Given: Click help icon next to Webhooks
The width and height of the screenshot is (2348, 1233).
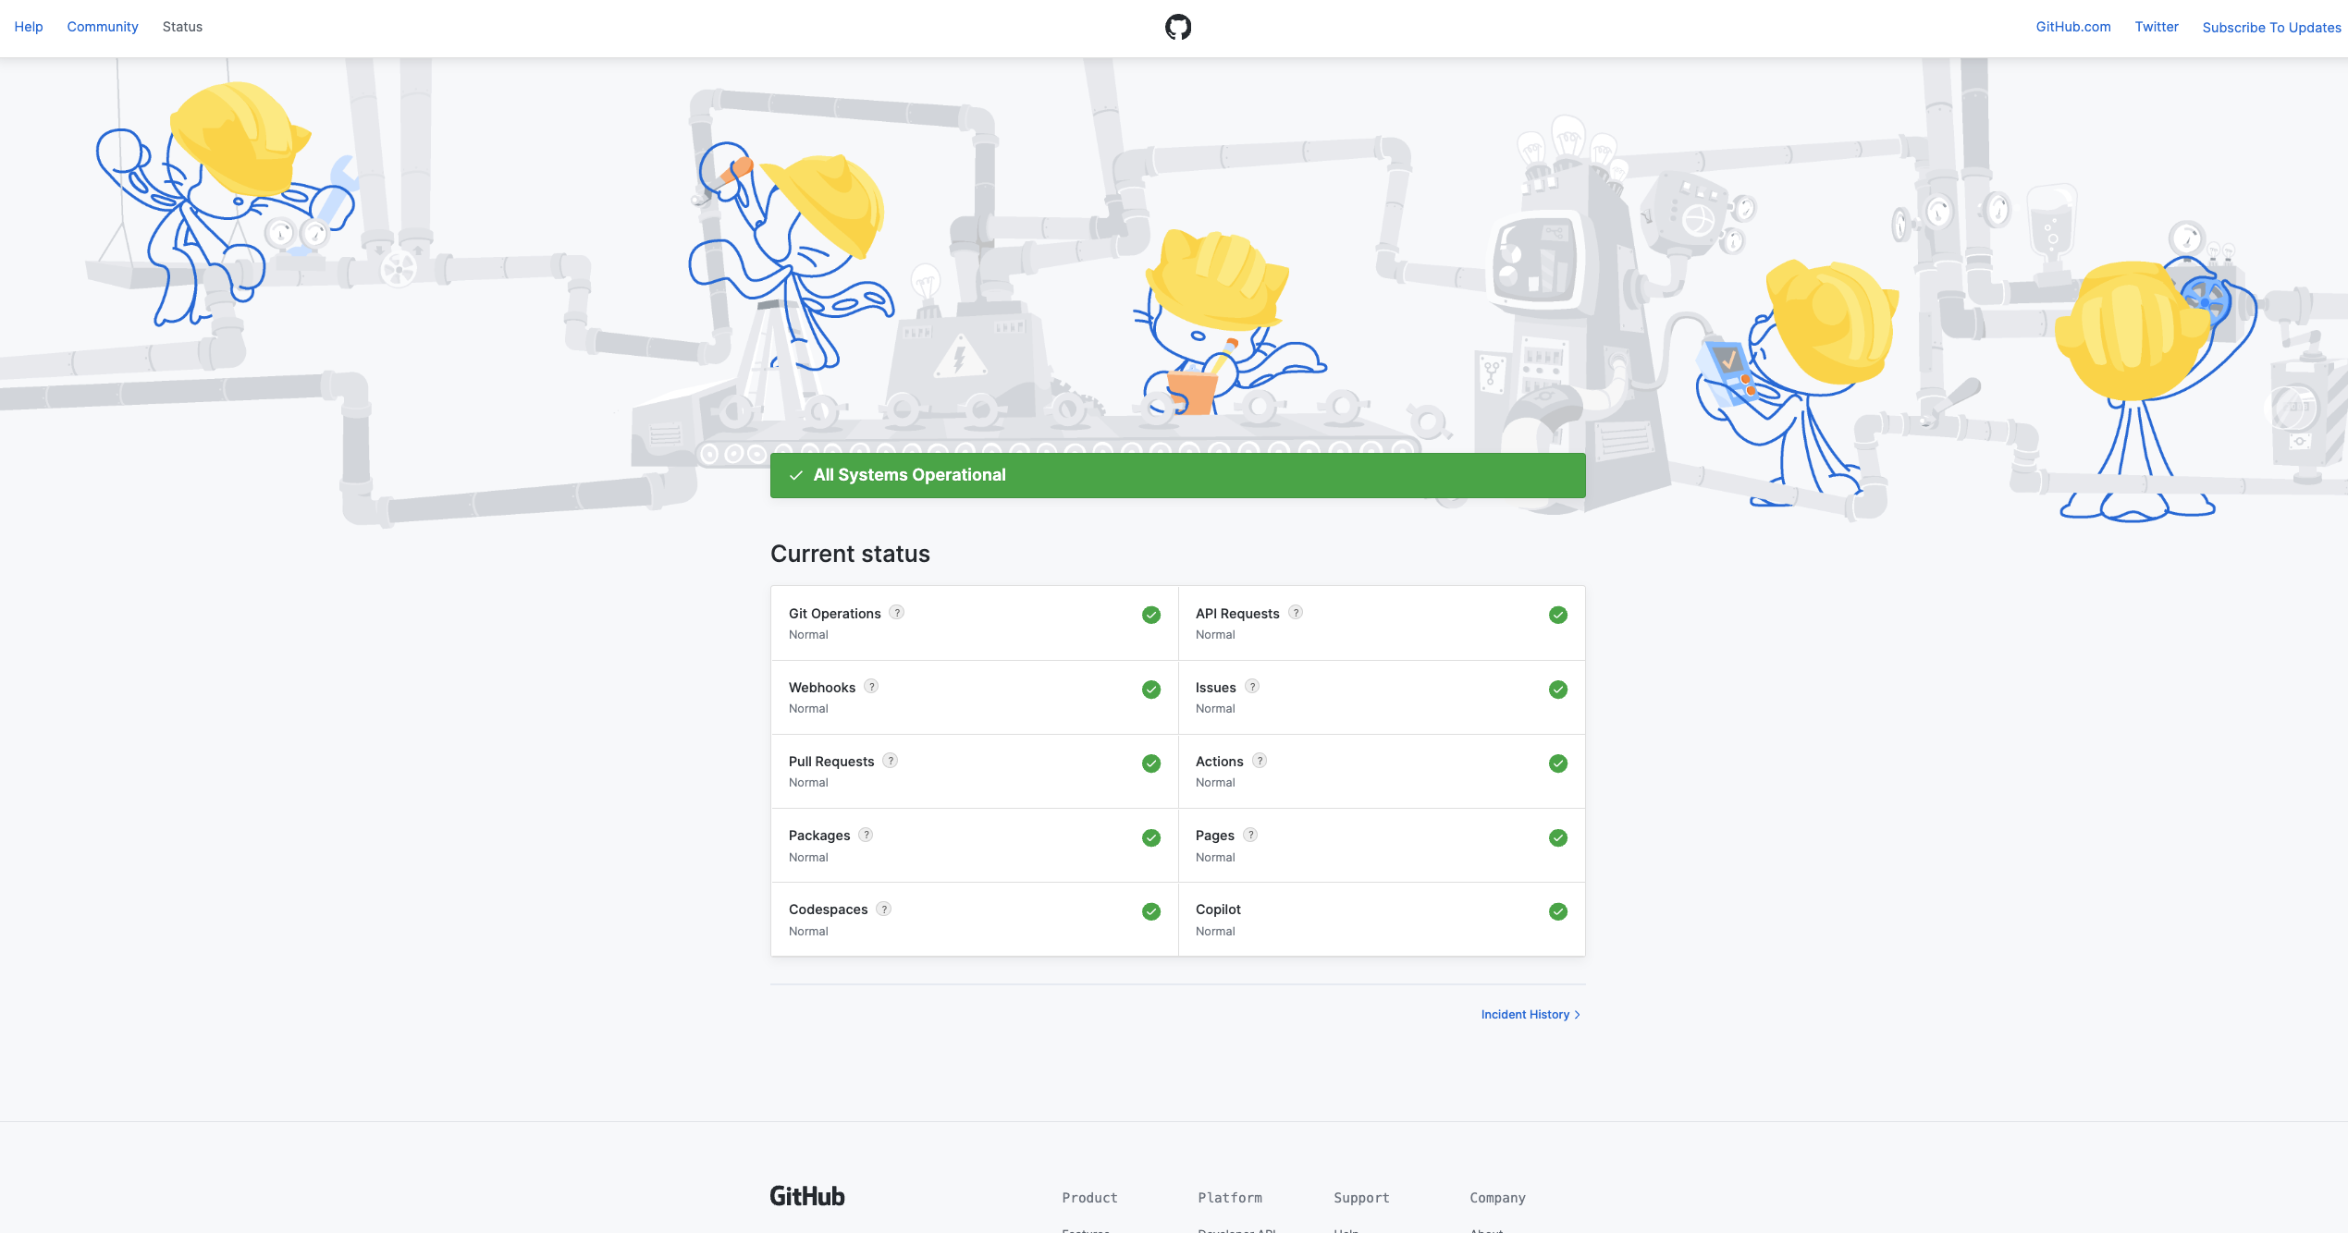Looking at the screenshot, I should point(871,687).
